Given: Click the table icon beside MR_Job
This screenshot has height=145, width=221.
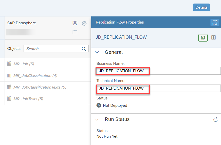Looking at the screenshot, I should [x=9, y=64].
